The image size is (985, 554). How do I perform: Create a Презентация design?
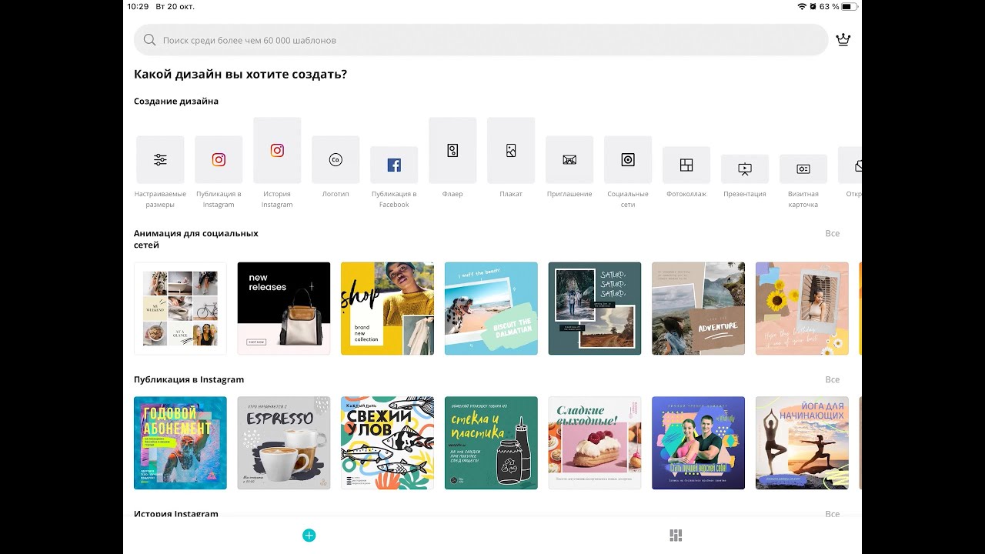745,169
